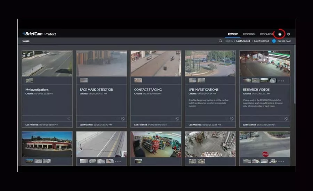Image resolution: width=313 pixels, height=191 pixels.
Task: Click the vertical scrollbar on the right
Action: (x=294, y=76)
